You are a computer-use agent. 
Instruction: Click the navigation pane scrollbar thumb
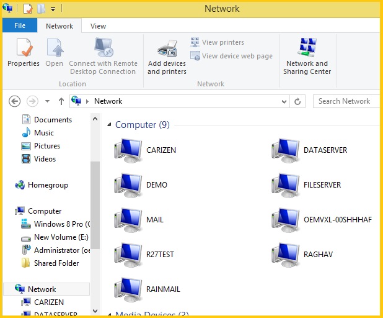[95, 205]
